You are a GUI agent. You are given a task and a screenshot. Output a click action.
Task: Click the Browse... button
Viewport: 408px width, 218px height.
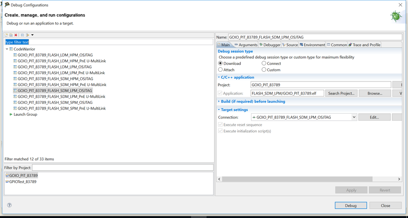click(x=375, y=93)
